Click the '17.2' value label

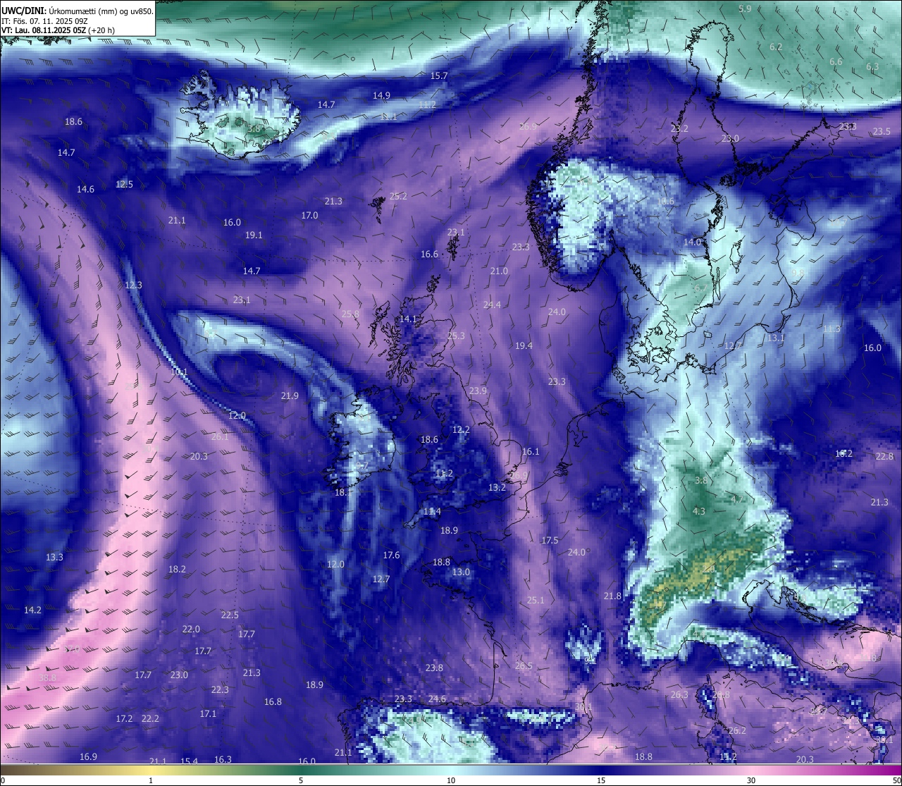coord(124,718)
